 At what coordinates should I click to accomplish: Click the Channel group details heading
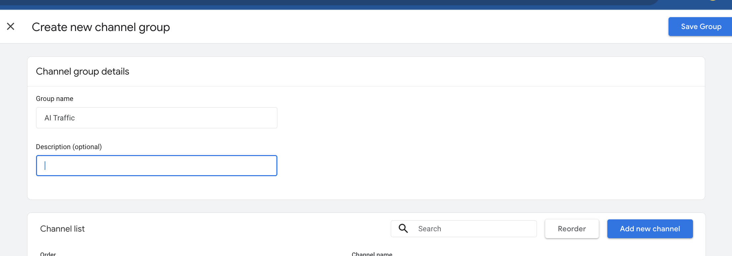click(x=83, y=71)
